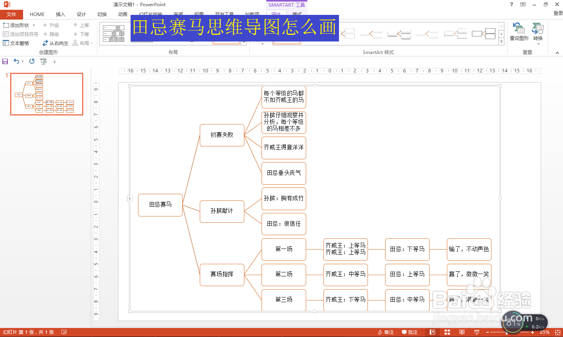Toggle the 备注 (Notes) pane
Viewport: 563px width, 337px height.
(x=385, y=332)
